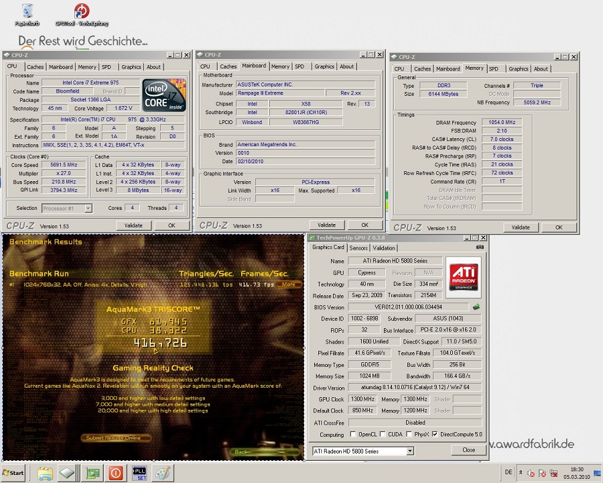
Task: Switch to GPU-Z Sensors tab
Action: pyautogui.click(x=358, y=248)
